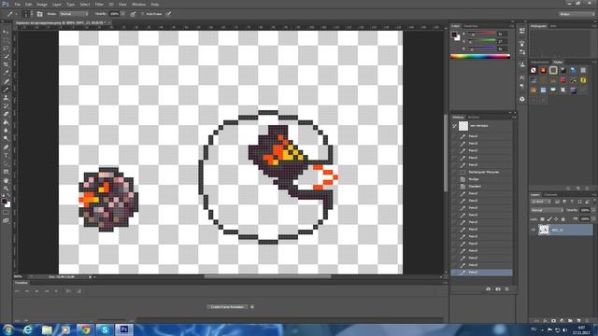Switch to the Swatches tab
Image resolution: width=598 pixels, height=336 pixels.
[471, 26]
